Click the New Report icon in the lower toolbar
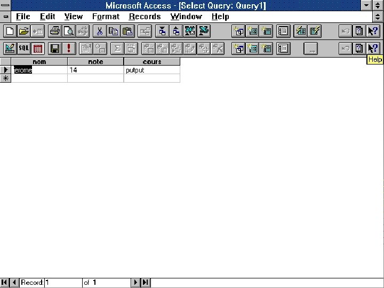This screenshot has height=288, width=384. tap(266, 49)
